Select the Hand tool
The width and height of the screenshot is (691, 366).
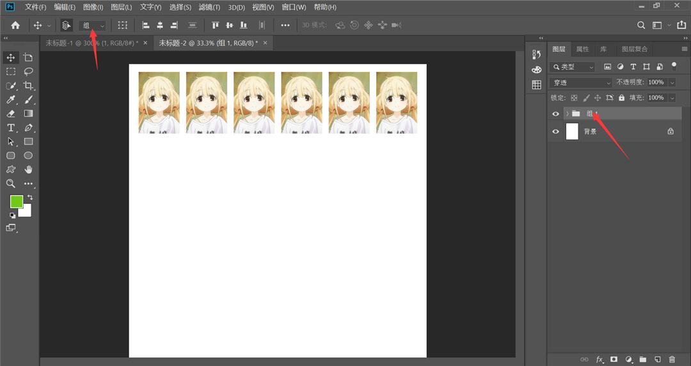pos(28,169)
